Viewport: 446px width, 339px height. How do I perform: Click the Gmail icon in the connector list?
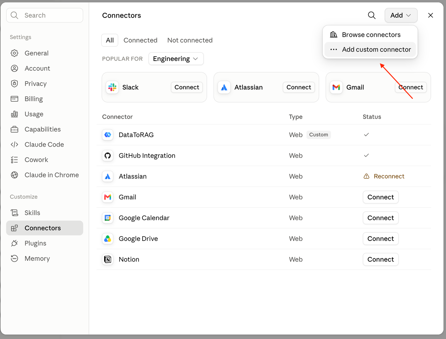point(108,197)
